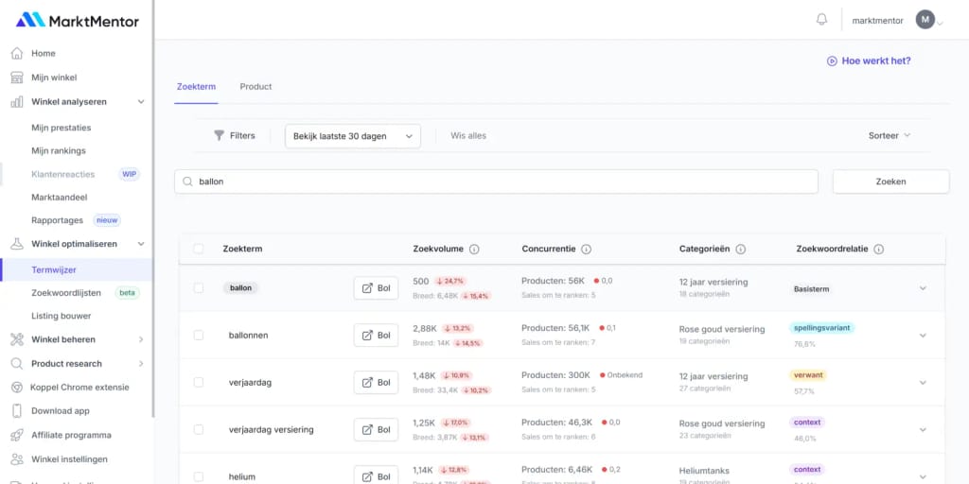969x484 pixels.
Task: Open the Bekijk laatste 30 dagen dropdown
Action: click(x=352, y=136)
